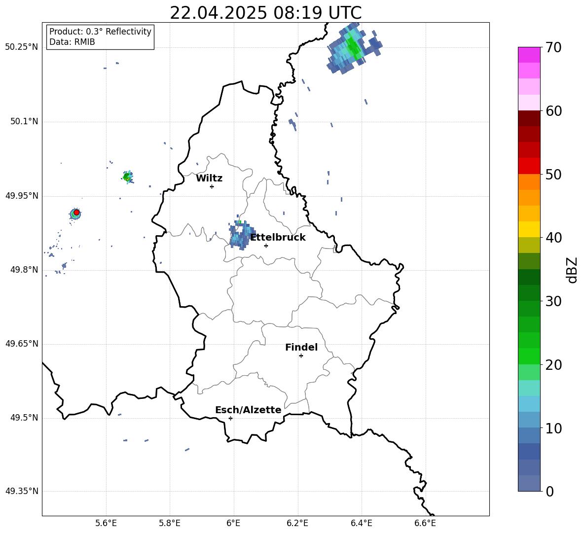
Task: Click the title 22.04.2025 08:19 UTC
Action: (265, 13)
